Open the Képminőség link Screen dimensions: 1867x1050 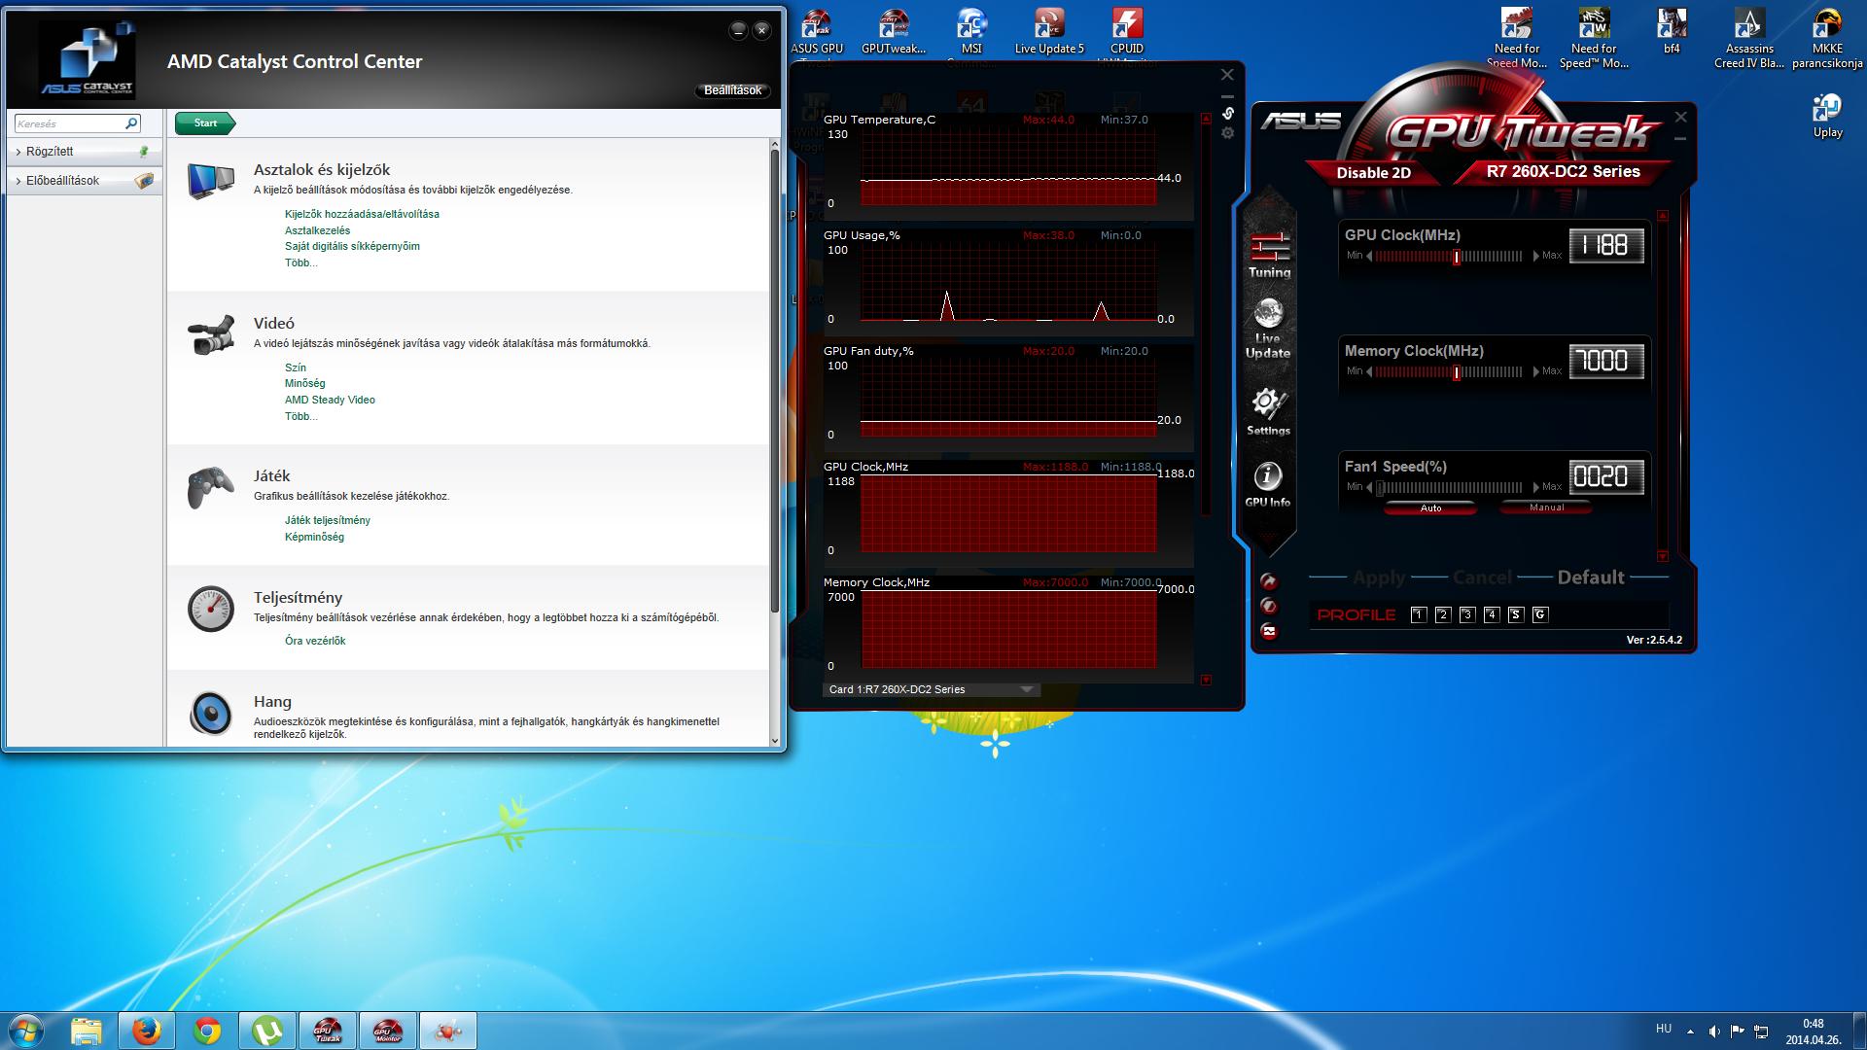tap(314, 537)
